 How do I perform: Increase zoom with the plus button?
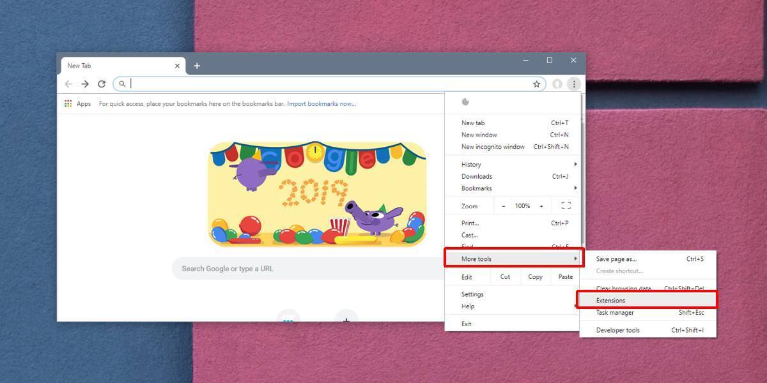(541, 206)
